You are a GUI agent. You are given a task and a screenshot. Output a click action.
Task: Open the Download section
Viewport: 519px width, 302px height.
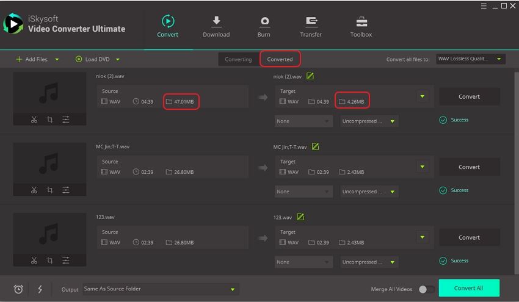(216, 26)
